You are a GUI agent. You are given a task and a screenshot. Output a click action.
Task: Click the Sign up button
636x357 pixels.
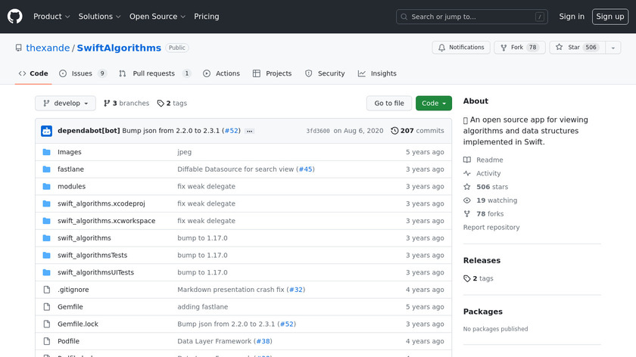tap(609, 17)
